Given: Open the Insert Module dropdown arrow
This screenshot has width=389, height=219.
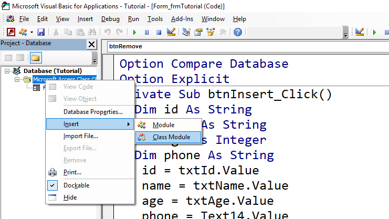Looking at the screenshot, I should (31, 32).
